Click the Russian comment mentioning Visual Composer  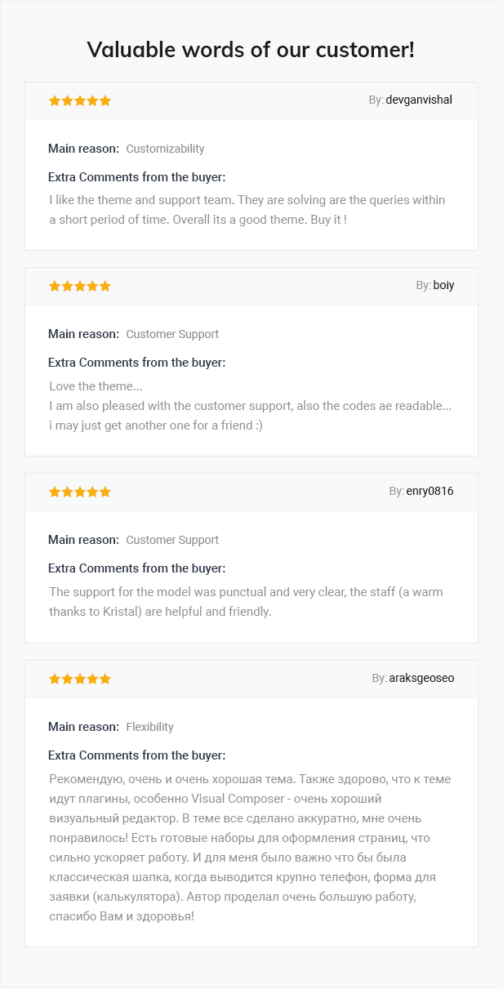pos(250,848)
